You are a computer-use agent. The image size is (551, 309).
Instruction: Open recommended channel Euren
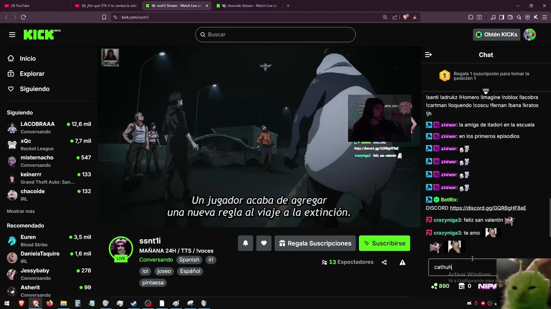tap(49, 240)
